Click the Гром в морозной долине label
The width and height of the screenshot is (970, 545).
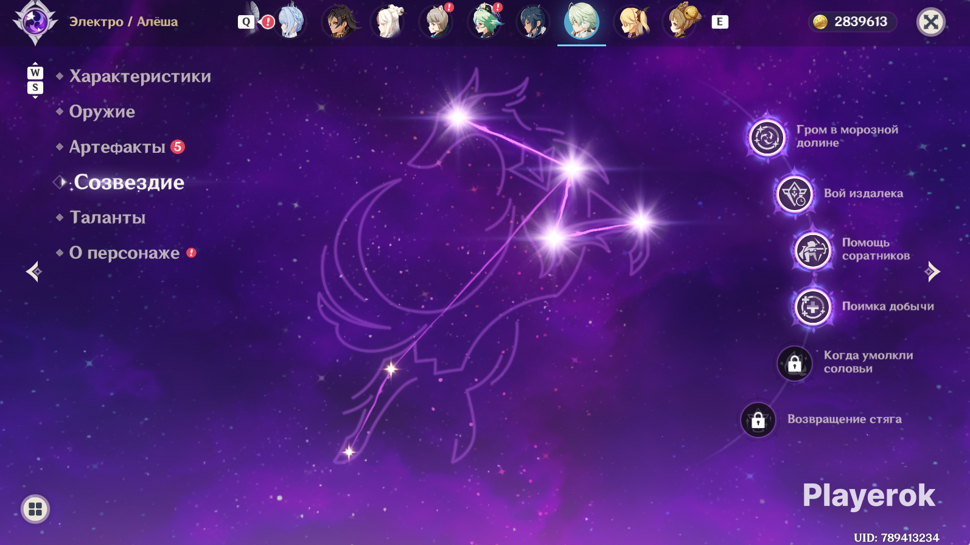847,136
